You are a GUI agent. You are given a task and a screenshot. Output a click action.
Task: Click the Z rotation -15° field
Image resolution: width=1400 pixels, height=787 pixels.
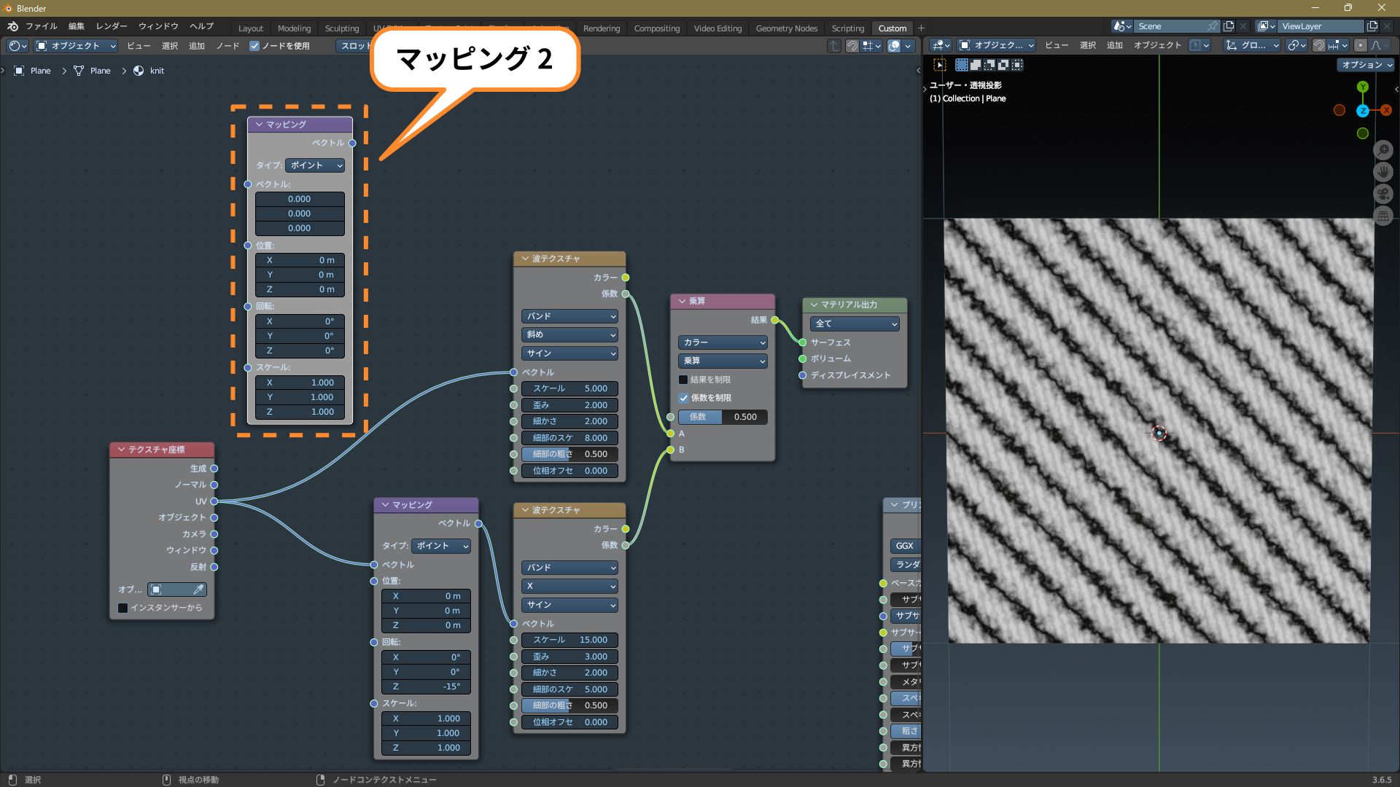pos(426,686)
